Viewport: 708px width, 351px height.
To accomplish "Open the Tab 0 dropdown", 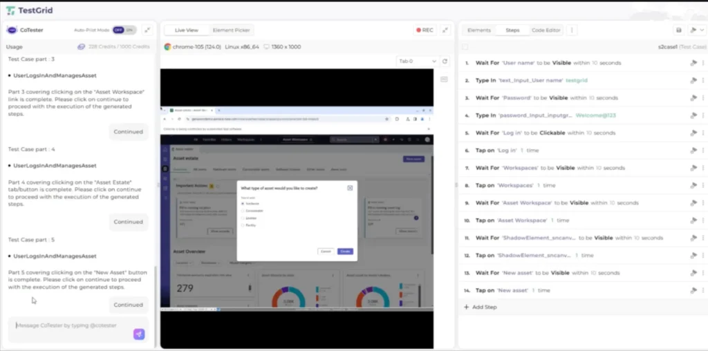I will (x=417, y=61).
